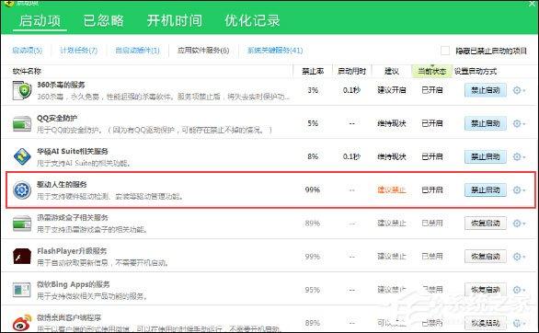Click the 微博桌面客户端程序 Weibo icon
This screenshot has height=333, width=539.
coord(22,322)
